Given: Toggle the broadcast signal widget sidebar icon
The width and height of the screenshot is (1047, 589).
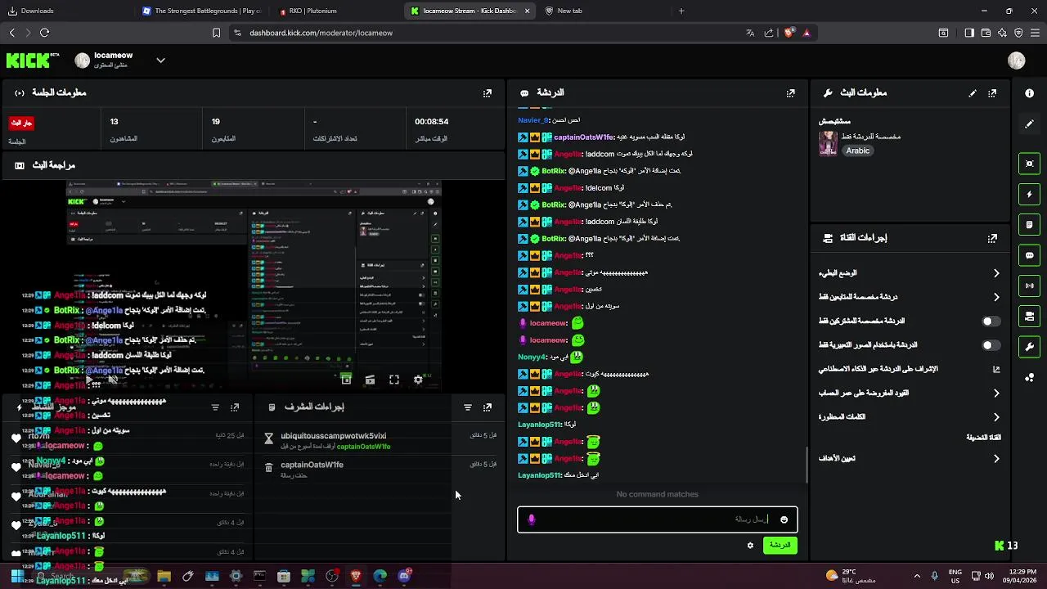Looking at the screenshot, I should coord(1029,286).
